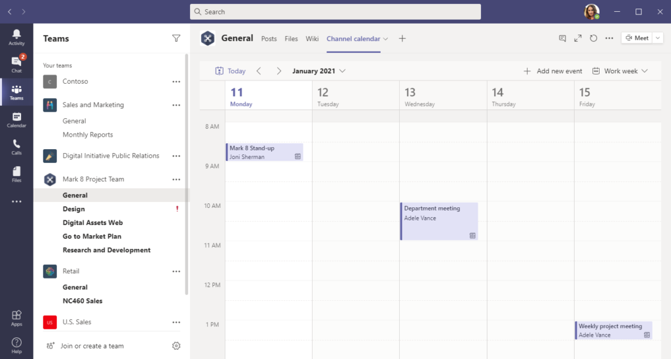Go to the next week in the calendar
Screen dimensions: 671x359
pyautogui.click(x=278, y=71)
